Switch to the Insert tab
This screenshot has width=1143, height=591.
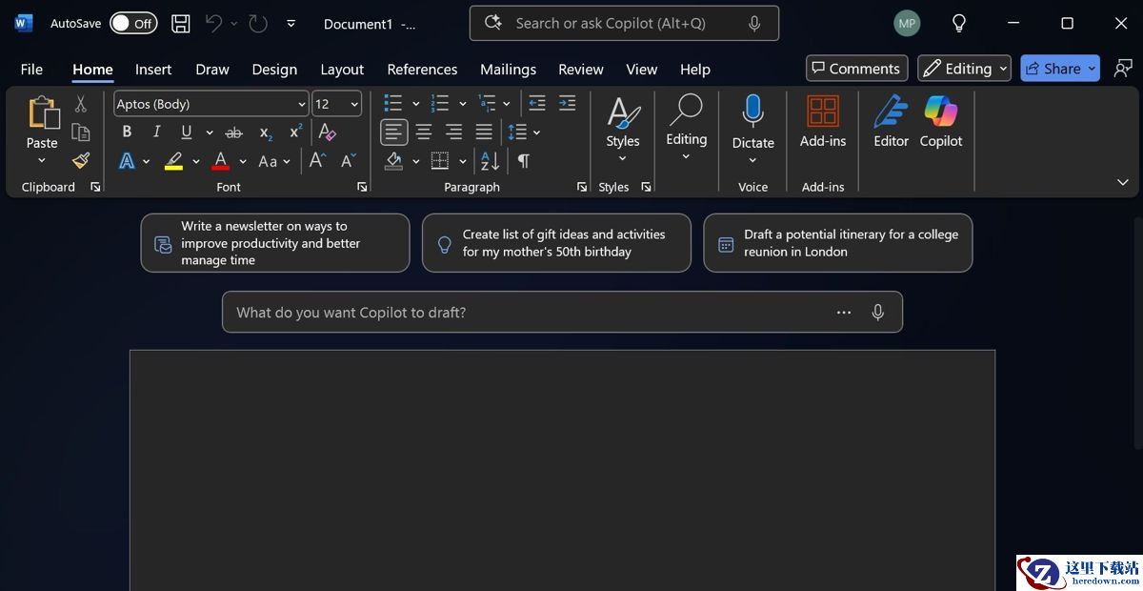(x=153, y=70)
